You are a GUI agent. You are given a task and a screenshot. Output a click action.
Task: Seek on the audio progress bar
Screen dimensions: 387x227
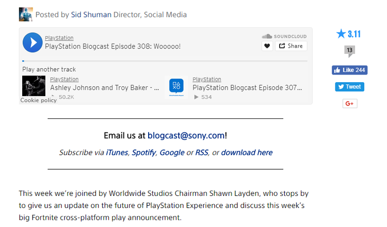(x=165, y=61)
